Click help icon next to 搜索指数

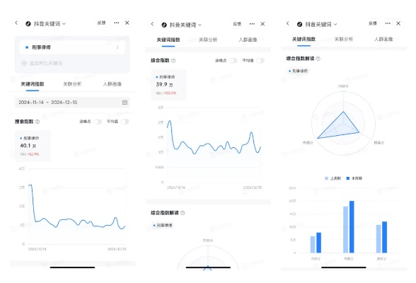(x=37, y=122)
